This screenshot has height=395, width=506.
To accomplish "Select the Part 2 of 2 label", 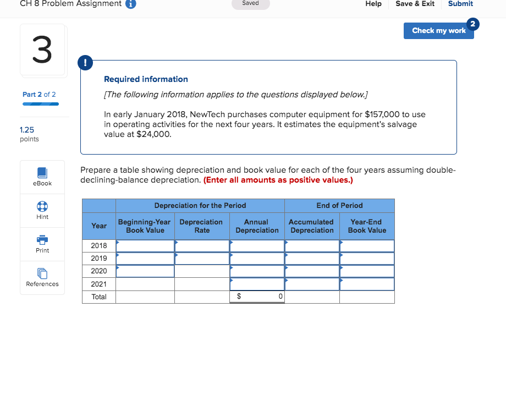I will click(39, 94).
